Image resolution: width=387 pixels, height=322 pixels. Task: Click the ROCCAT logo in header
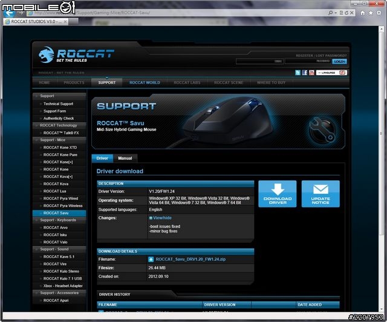76,54
